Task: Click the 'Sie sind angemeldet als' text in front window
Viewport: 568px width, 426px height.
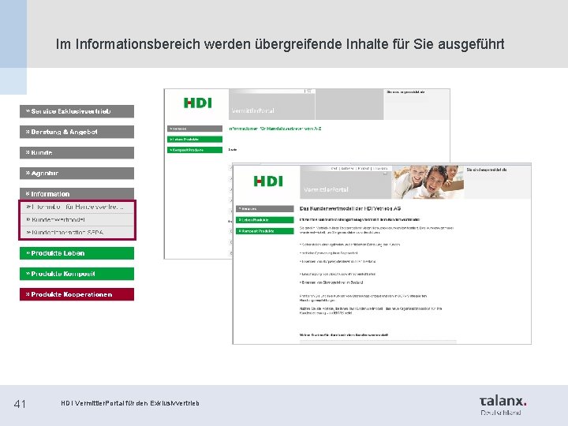Action: click(487, 170)
